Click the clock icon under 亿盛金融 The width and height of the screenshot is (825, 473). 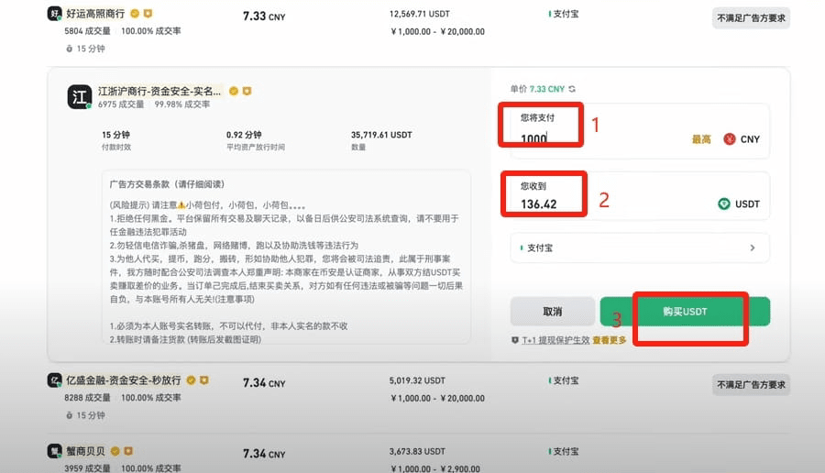[x=70, y=414]
